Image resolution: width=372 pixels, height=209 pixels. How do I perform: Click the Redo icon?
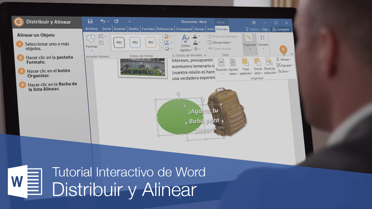pos(116,21)
